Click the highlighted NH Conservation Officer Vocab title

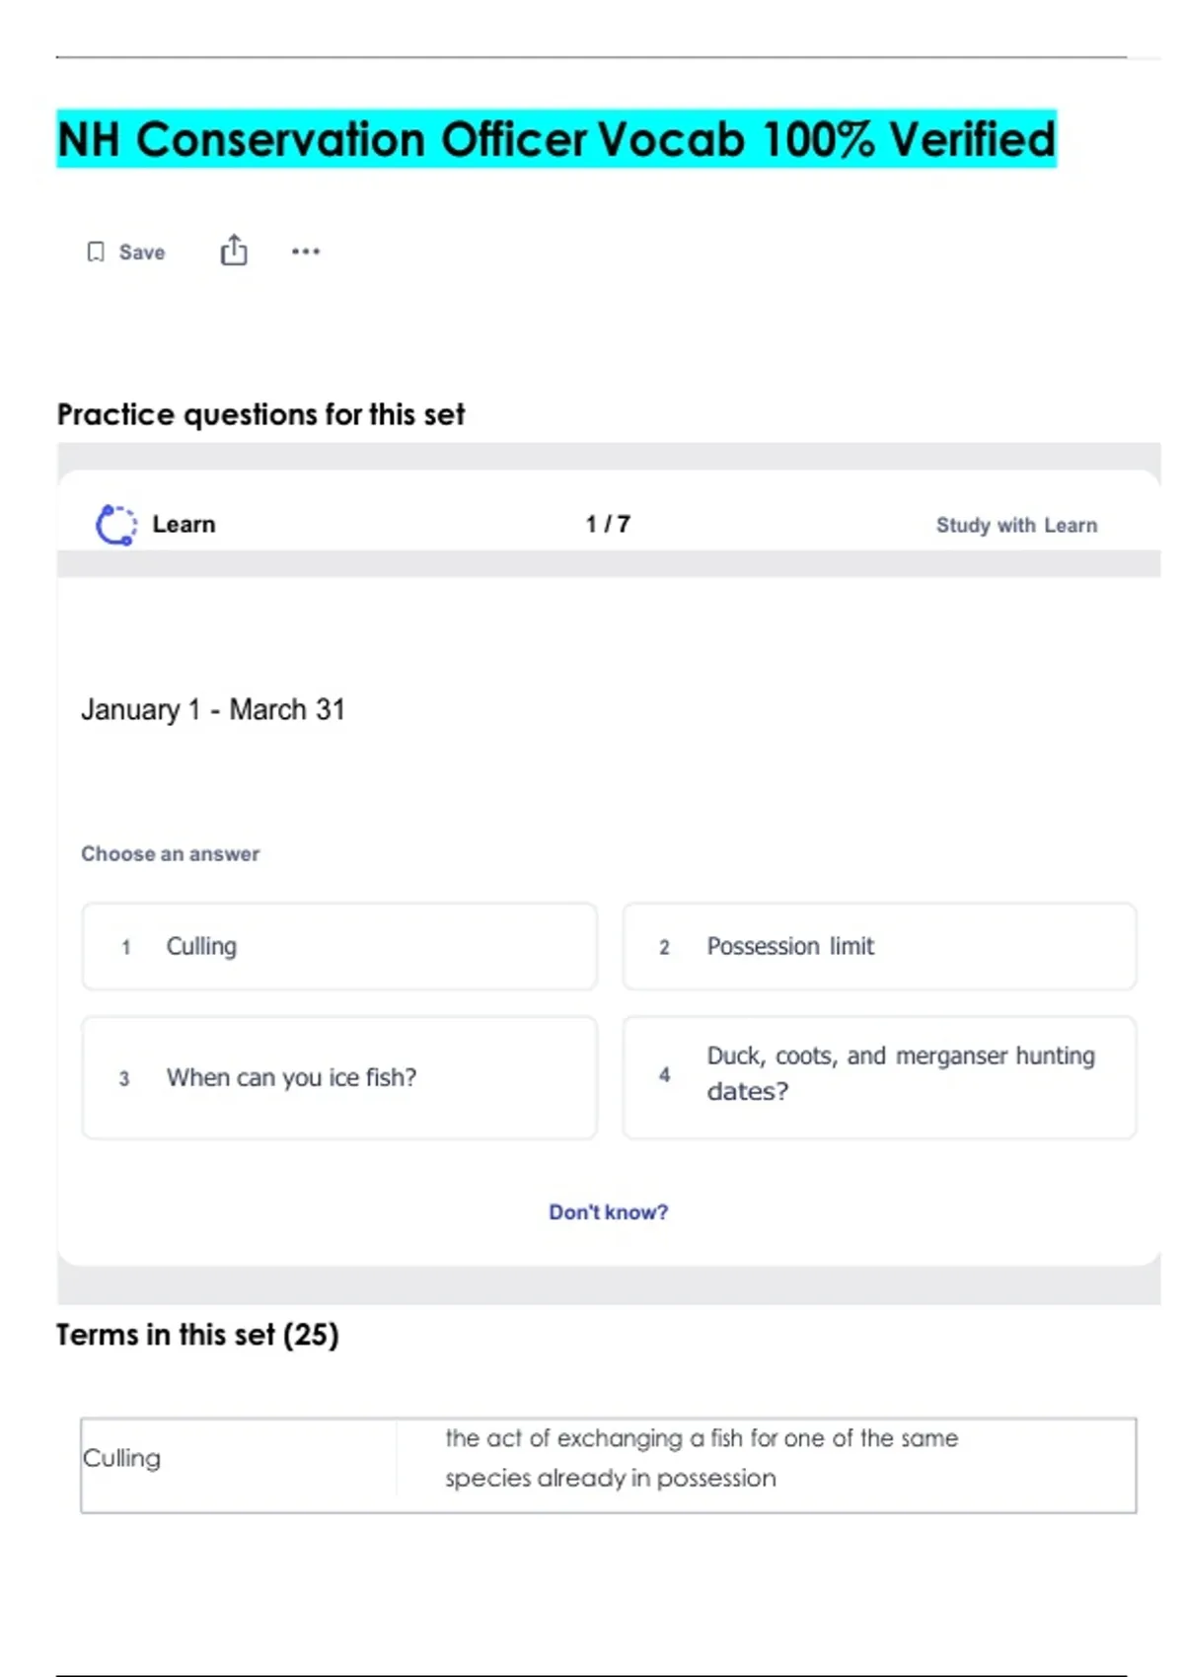tap(556, 139)
